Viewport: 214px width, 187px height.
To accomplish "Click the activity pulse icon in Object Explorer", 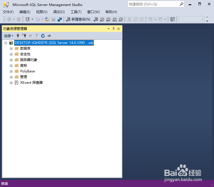I will pyautogui.click(x=49, y=36).
